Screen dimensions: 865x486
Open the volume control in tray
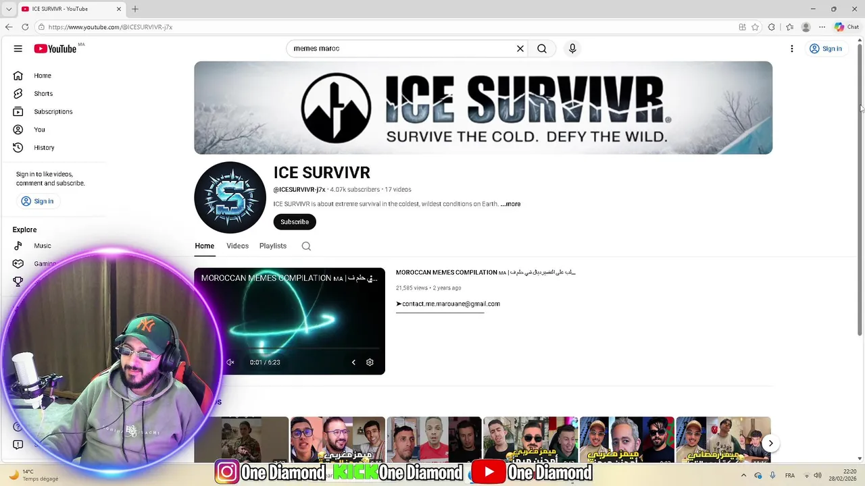tap(818, 475)
